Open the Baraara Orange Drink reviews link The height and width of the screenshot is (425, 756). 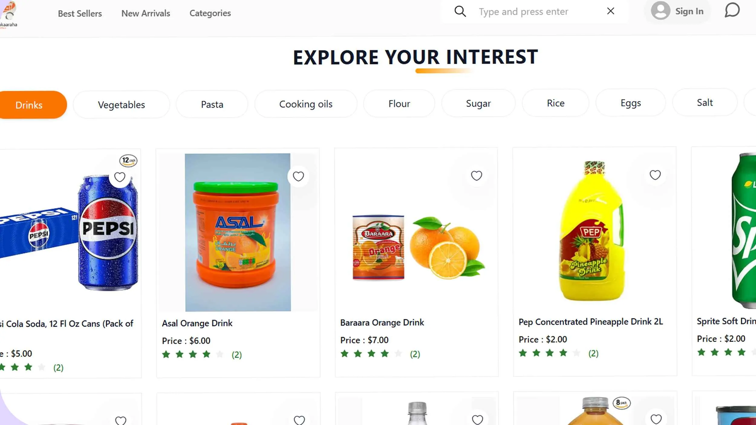(x=415, y=354)
